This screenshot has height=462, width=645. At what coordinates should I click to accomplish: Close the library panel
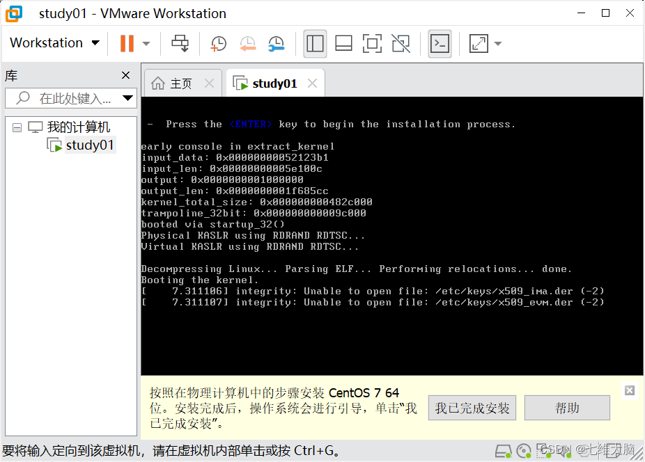[126, 75]
